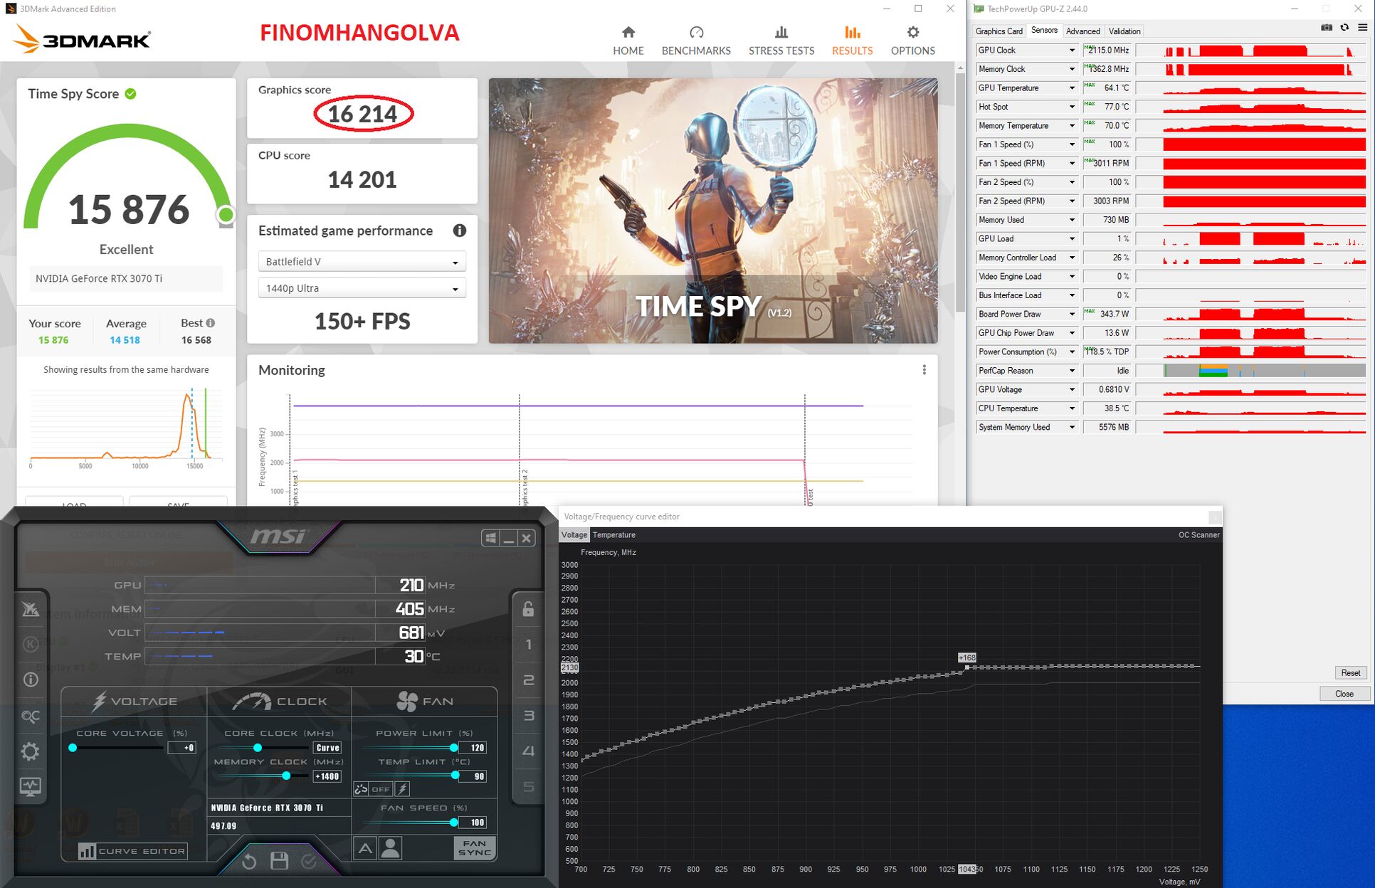Toggle fan Auto mode button
This screenshot has height=888, width=1375.
(x=365, y=847)
